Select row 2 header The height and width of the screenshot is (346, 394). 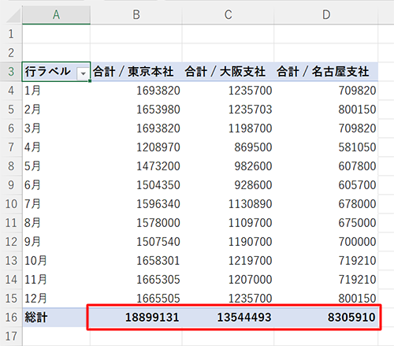tap(11, 53)
